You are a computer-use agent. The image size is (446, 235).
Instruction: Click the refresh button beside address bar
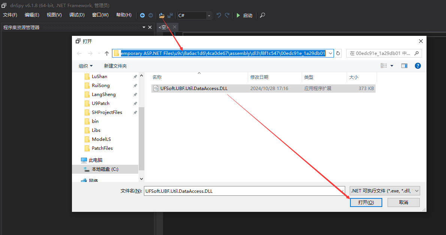[338, 53]
